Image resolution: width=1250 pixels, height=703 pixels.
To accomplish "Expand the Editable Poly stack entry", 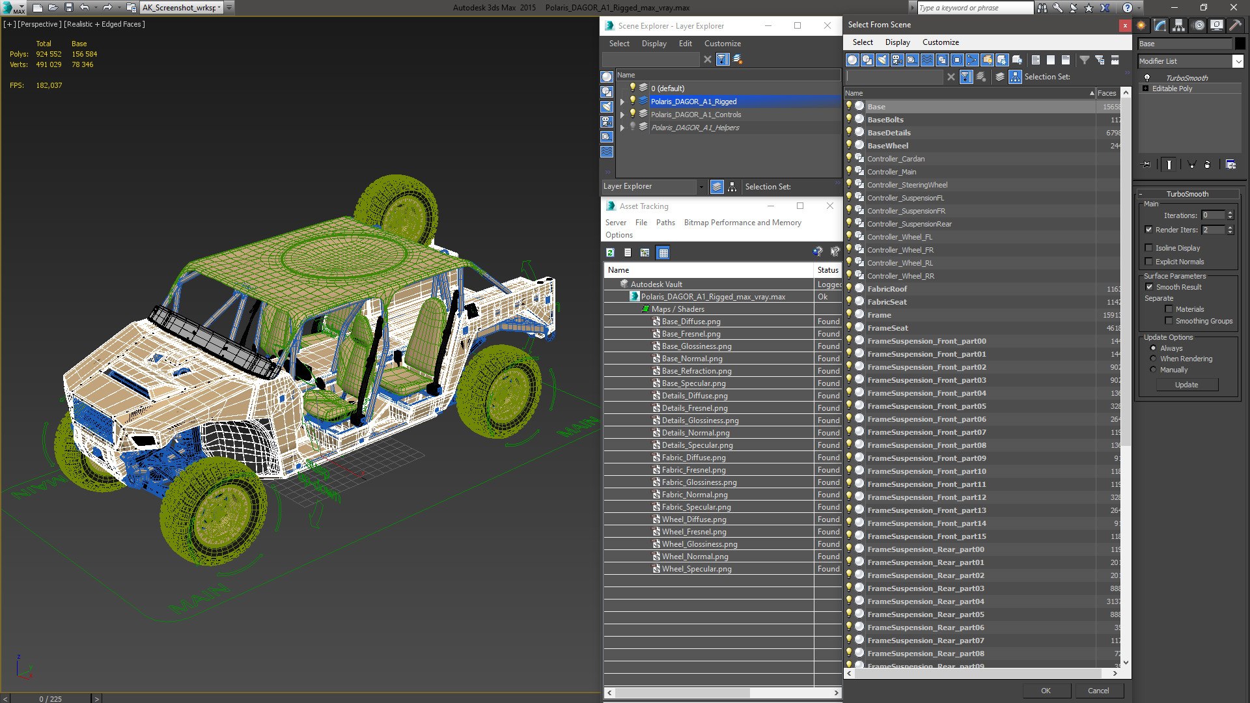I will tap(1145, 89).
